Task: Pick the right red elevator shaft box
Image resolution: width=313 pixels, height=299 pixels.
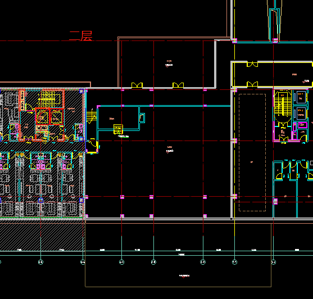Action: [57, 116]
